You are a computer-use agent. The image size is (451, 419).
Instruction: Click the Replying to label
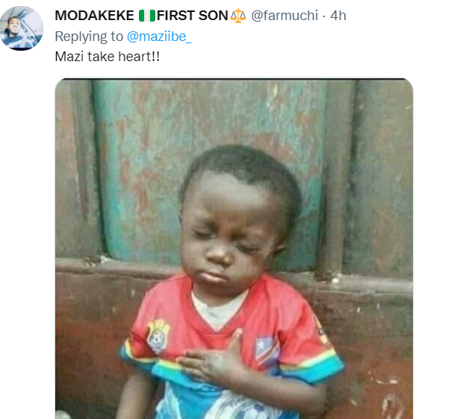tap(89, 37)
